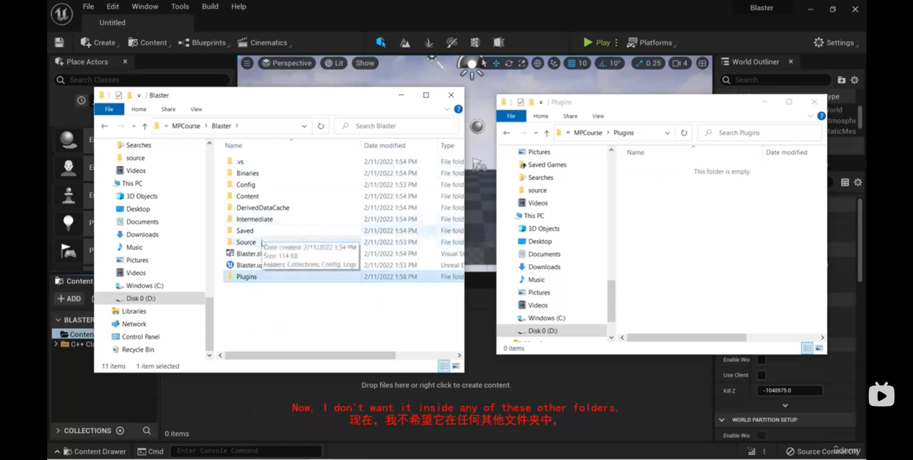Open the Content Drawer
Screen dimensions: 913x460
(94, 451)
